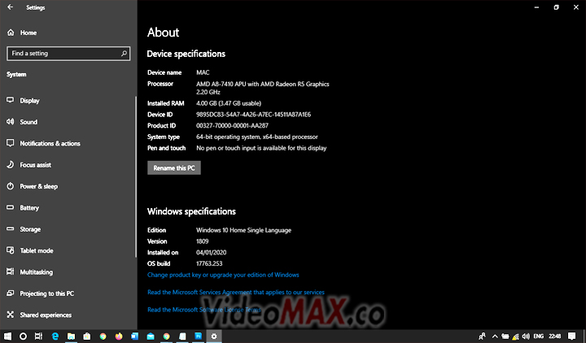Open Chrome icon right of Mail icon
This screenshot has width=586, height=343.
pos(166,336)
